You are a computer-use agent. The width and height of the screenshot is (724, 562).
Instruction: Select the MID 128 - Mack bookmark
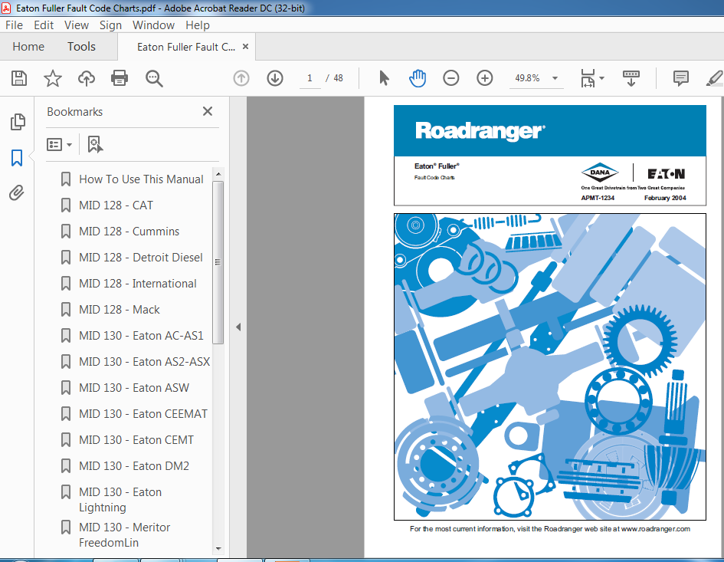pyautogui.click(x=119, y=310)
